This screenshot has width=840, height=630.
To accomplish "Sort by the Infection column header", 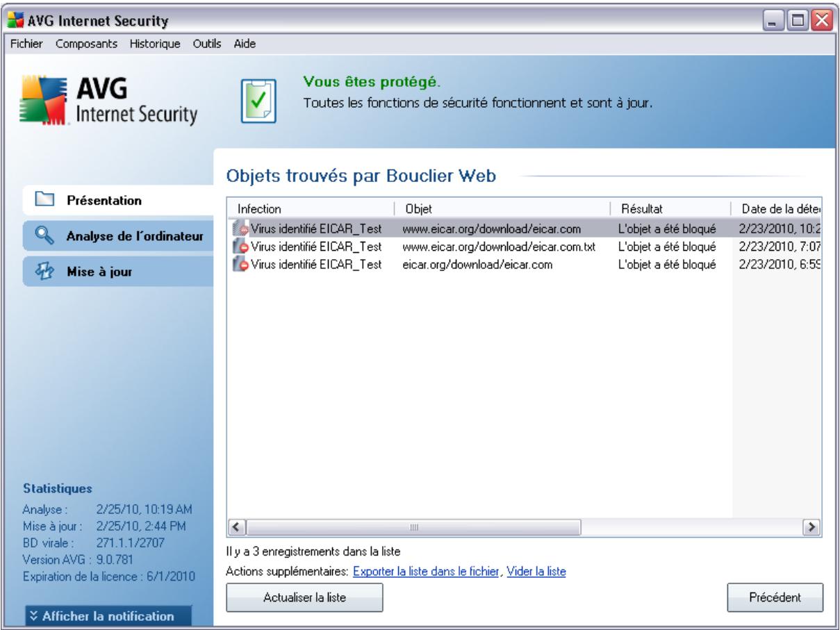I will (x=312, y=208).
